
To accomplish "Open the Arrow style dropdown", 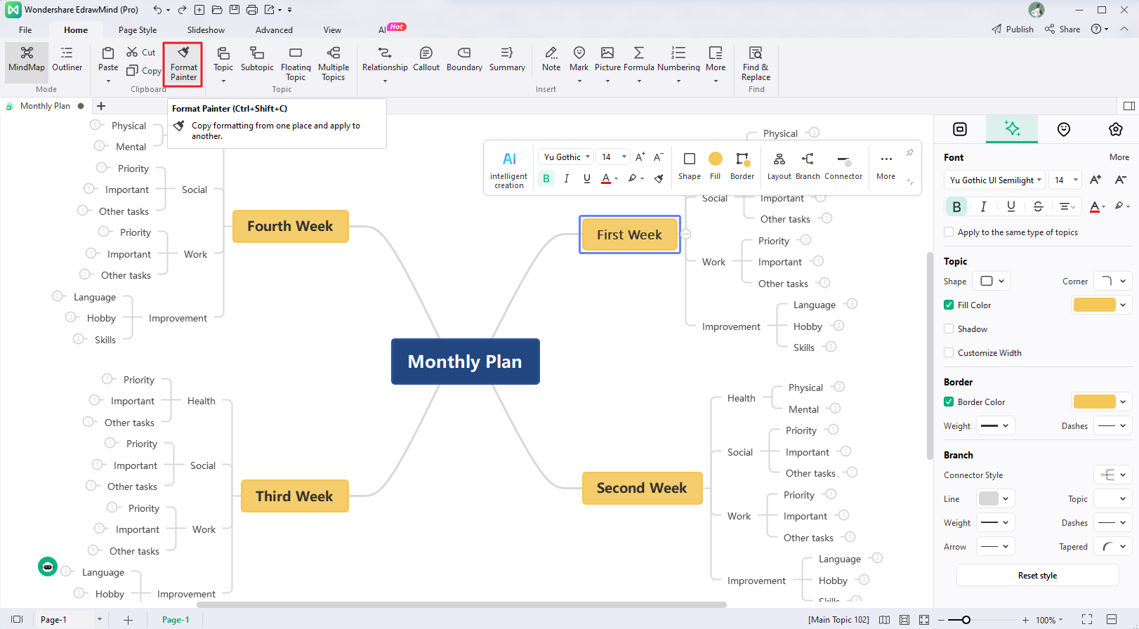I will (x=995, y=547).
